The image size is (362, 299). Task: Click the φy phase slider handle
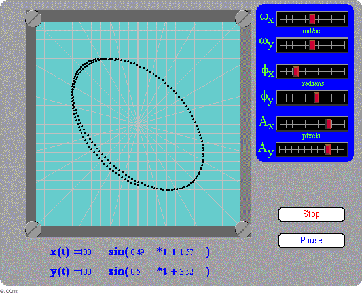tap(317, 98)
